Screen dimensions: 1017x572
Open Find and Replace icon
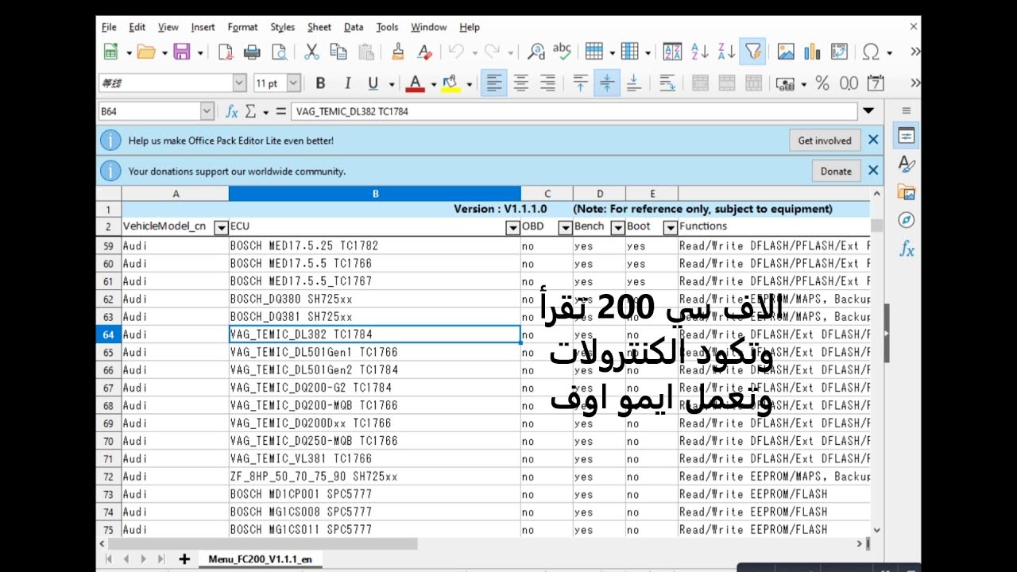point(536,52)
